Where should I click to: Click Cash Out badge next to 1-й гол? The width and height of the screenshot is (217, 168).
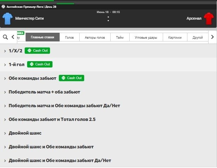[x=40, y=64]
